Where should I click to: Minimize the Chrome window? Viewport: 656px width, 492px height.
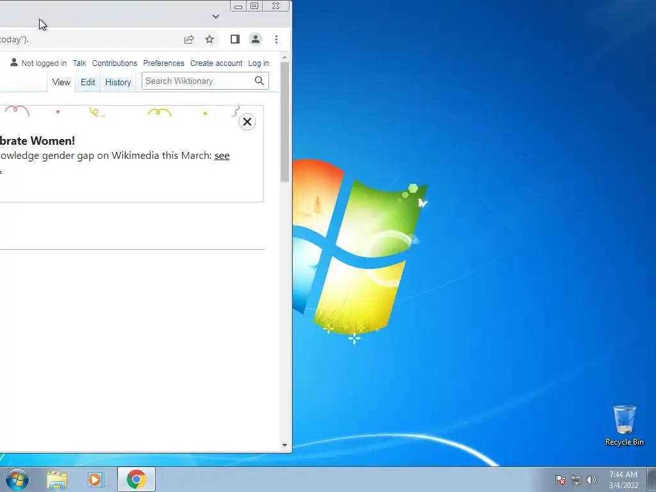tap(238, 6)
